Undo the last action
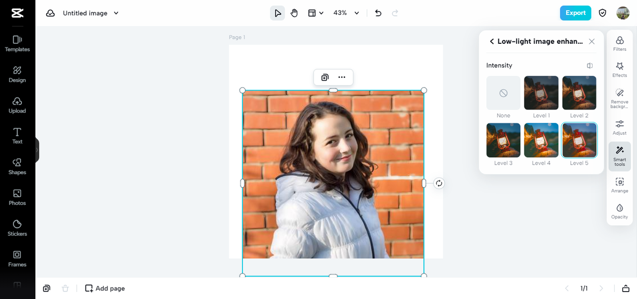 (x=378, y=13)
